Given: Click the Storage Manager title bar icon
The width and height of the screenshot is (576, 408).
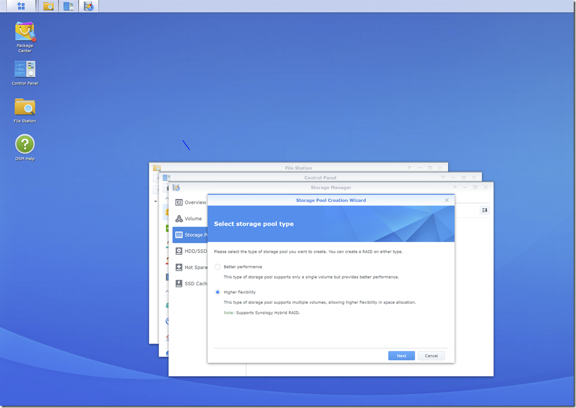Looking at the screenshot, I should click(x=176, y=187).
